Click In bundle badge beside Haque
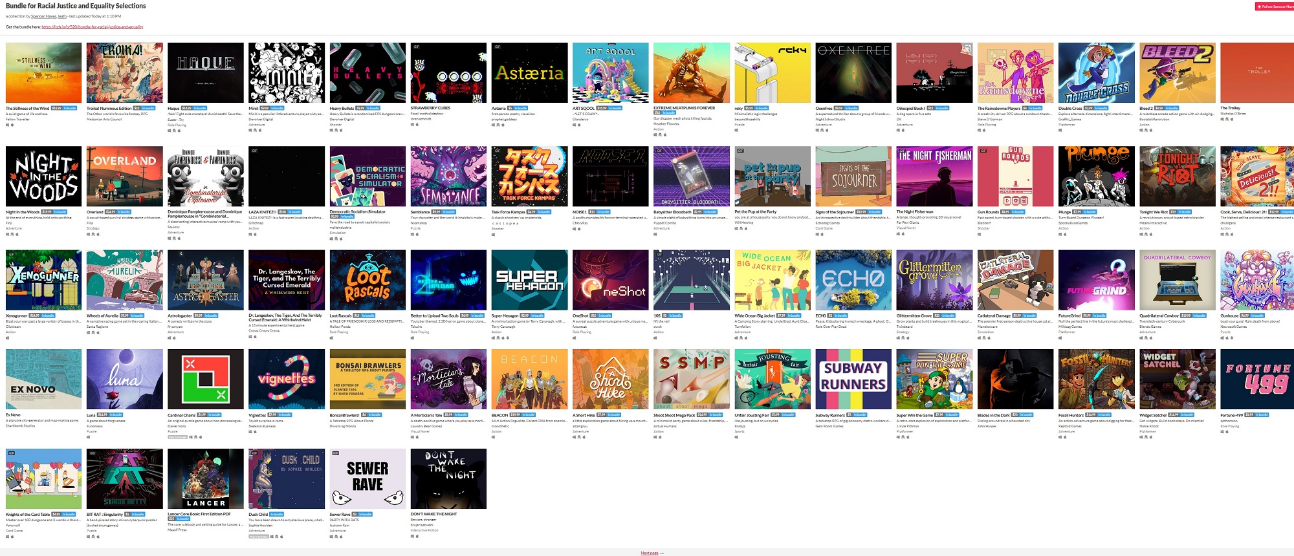This screenshot has height=556, width=1294. tap(200, 109)
